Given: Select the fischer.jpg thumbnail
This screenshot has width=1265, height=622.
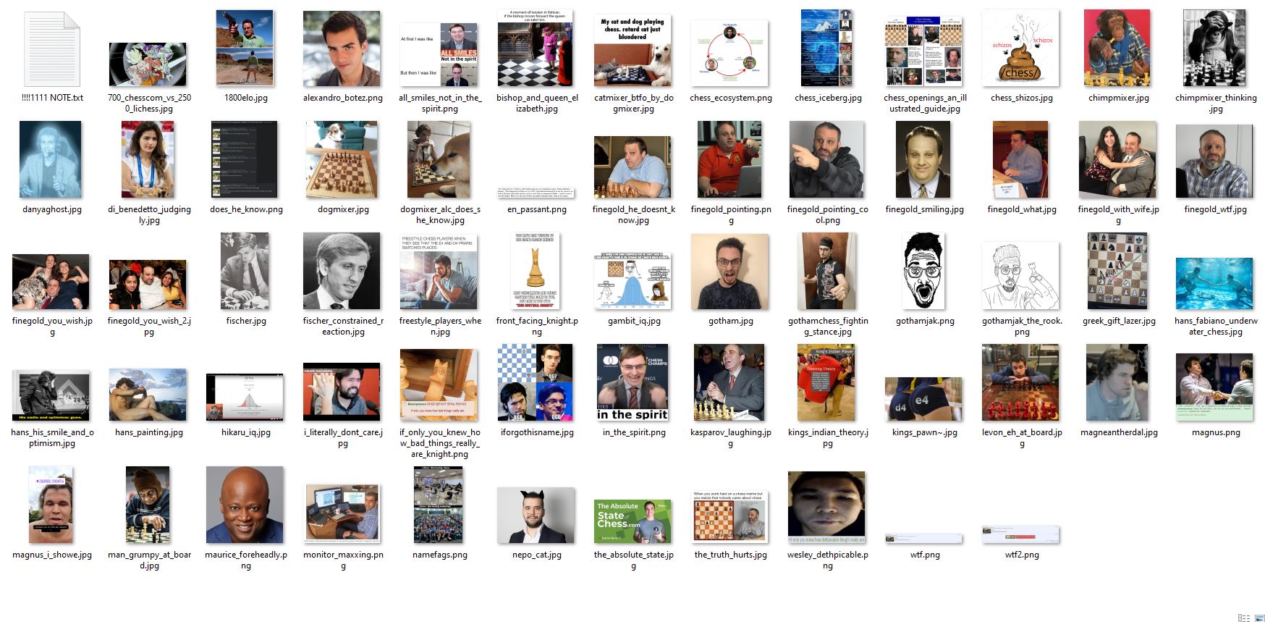Looking at the screenshot, I should [245, 271].
